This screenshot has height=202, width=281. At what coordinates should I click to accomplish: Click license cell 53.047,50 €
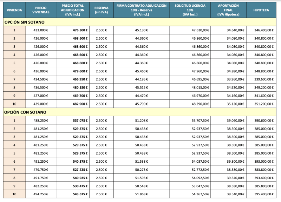pos(190,186)
